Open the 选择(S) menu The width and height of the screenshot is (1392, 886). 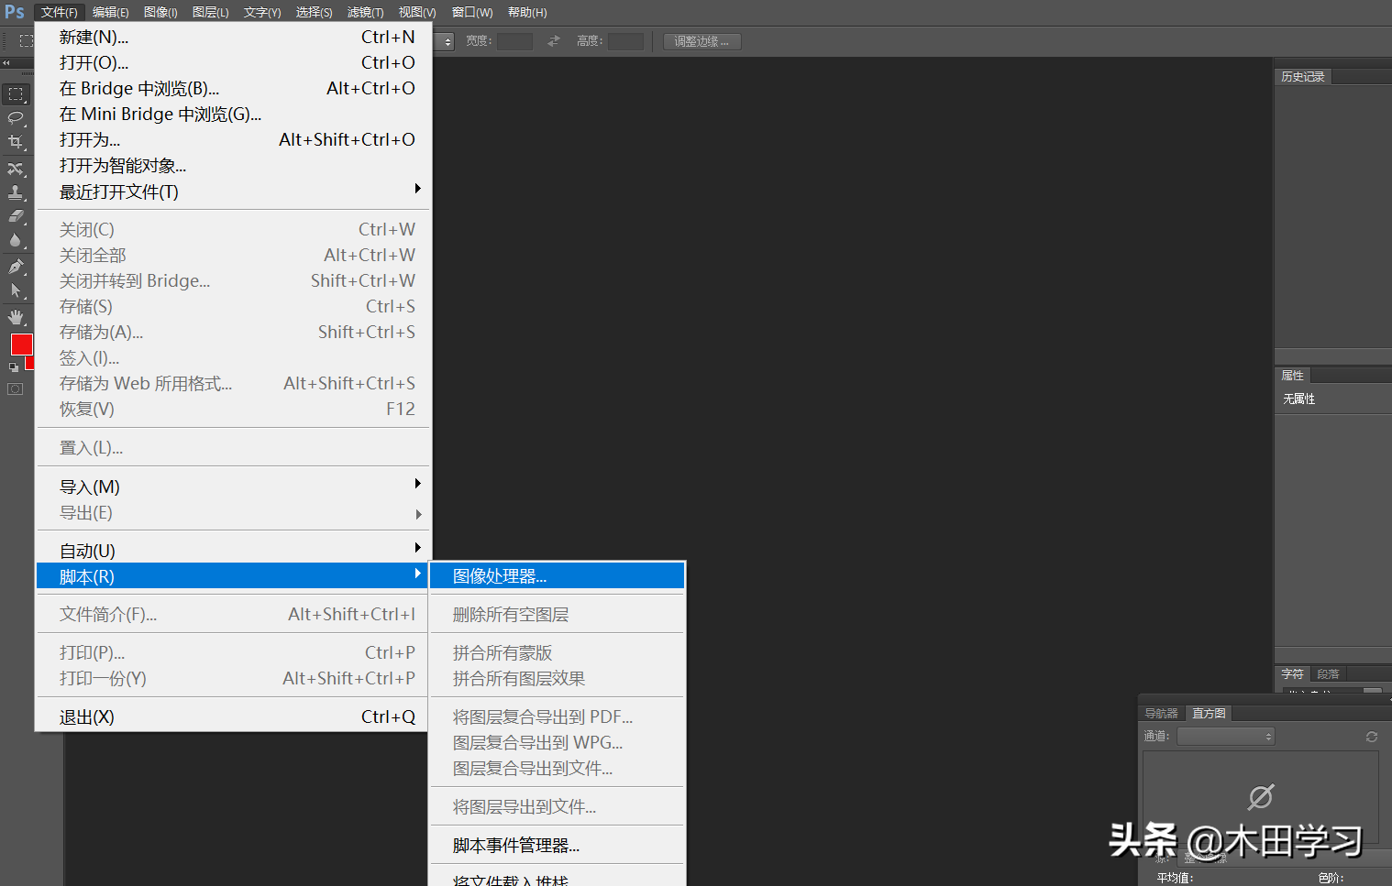314,12
